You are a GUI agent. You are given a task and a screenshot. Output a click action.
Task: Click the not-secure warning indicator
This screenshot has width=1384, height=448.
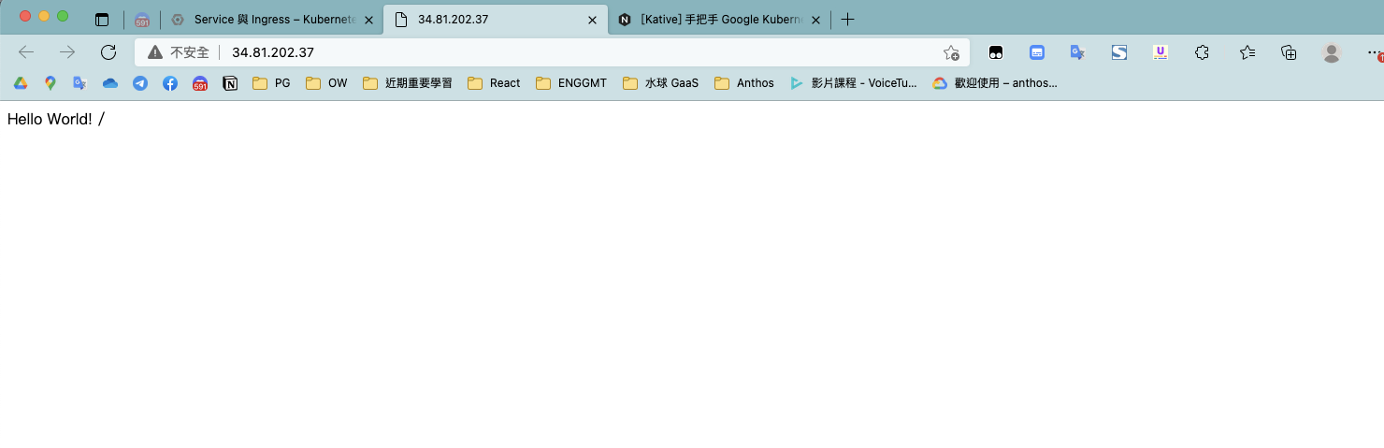point(178,52)
